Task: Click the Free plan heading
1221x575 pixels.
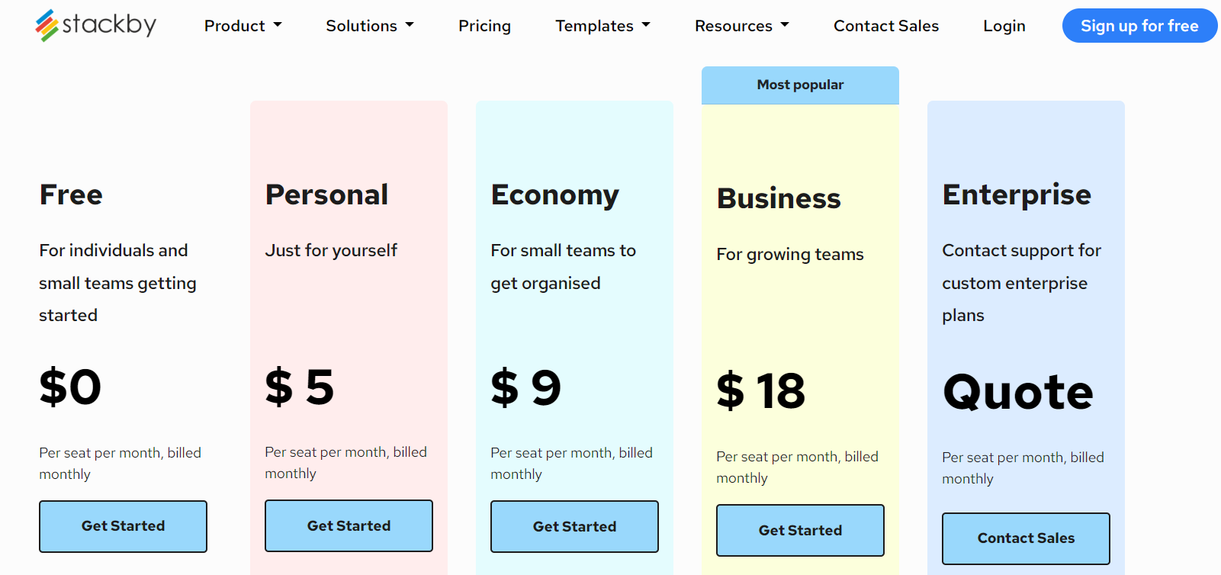Action: coord(70,194)
